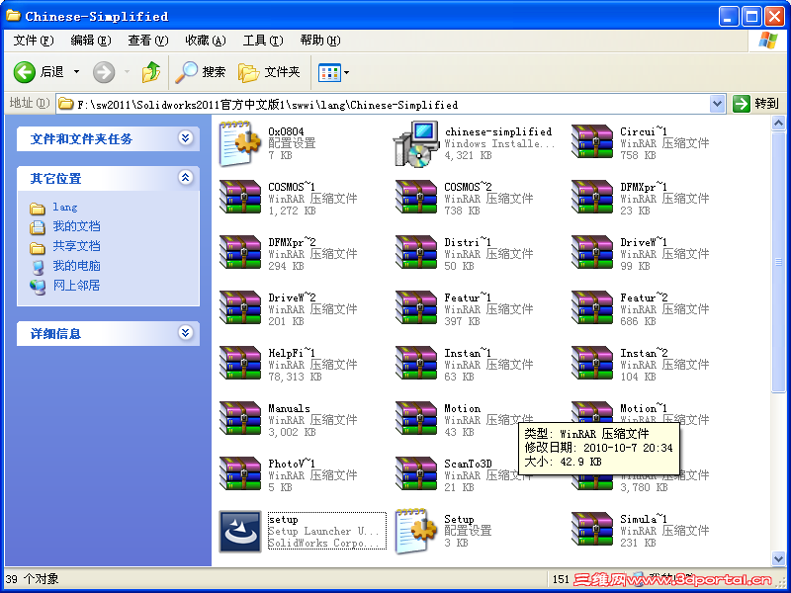
Task: Select the ScanTo3D archive icon
Action: [416, 474]
